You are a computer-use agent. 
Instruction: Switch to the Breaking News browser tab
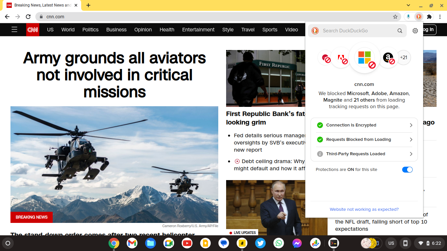point(43,5)
